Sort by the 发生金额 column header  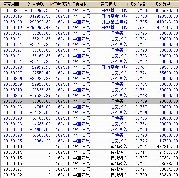(36, 4)
